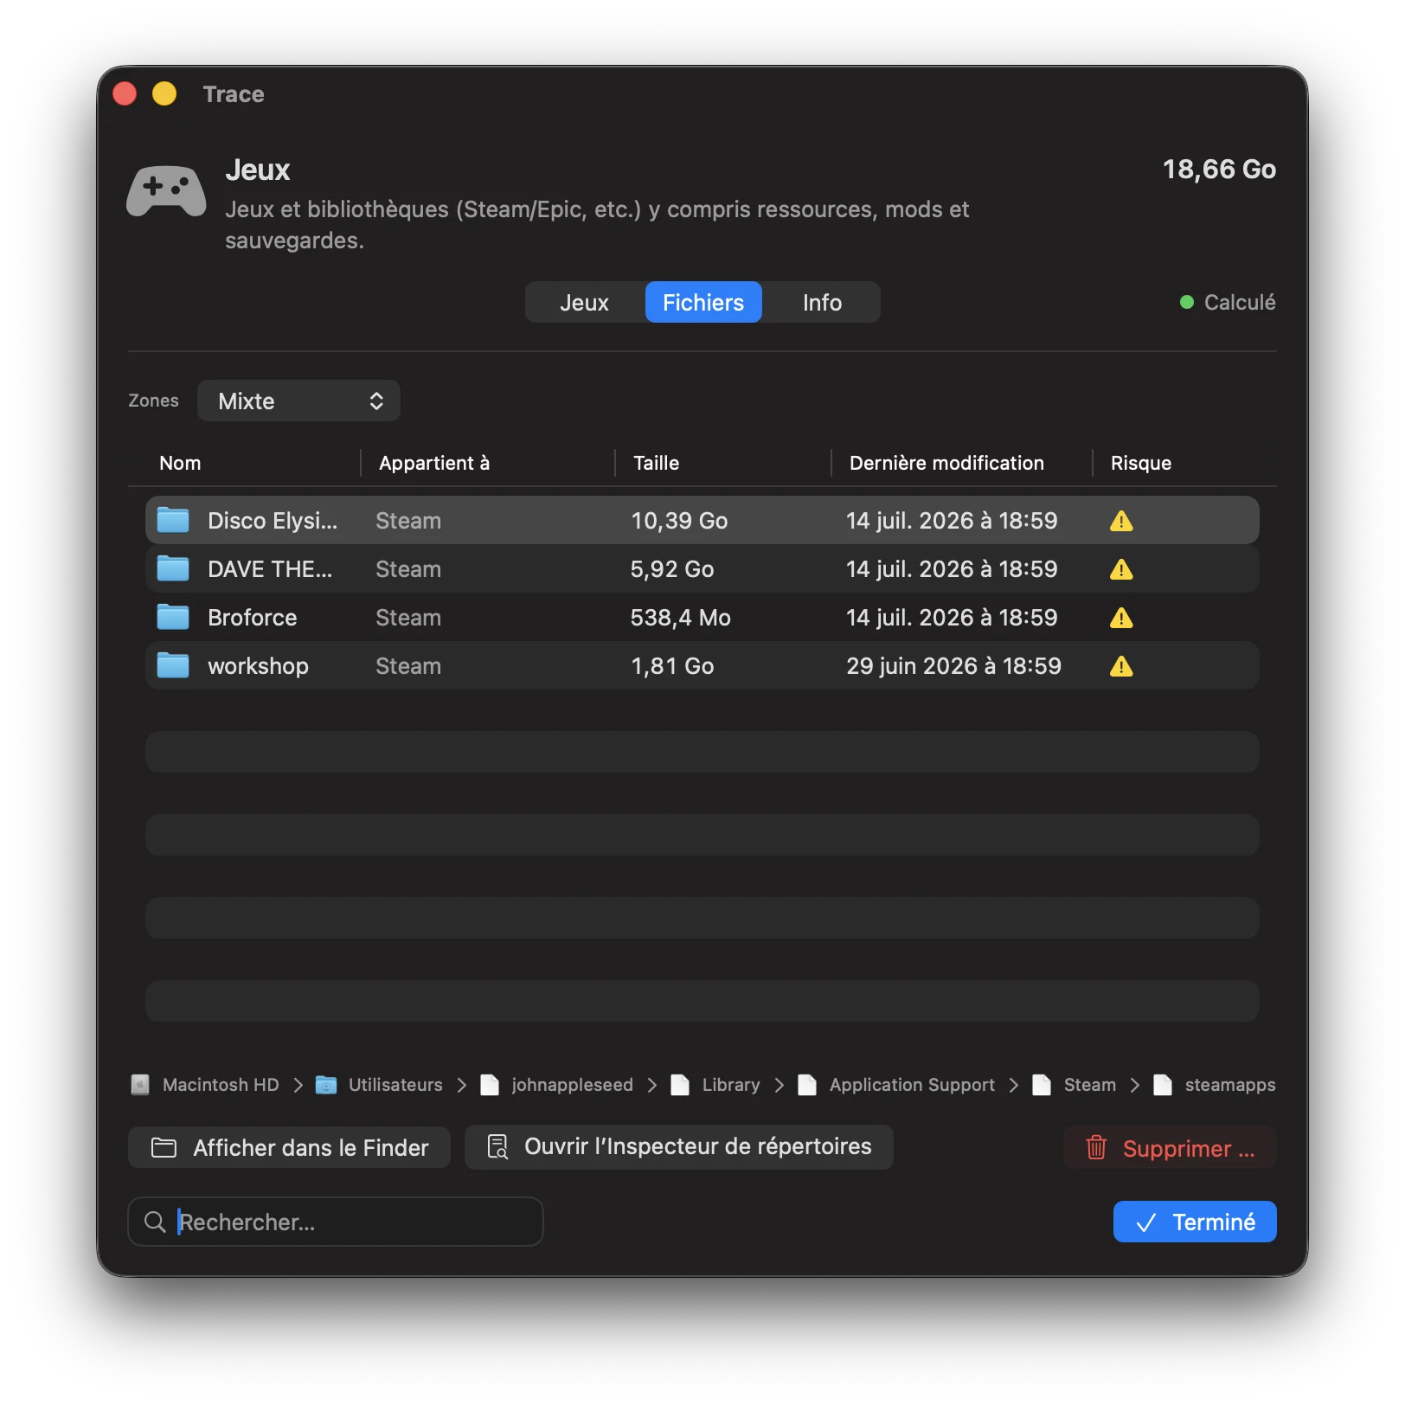This screenshot has height=1405, width=1405.
Task: Click the document icon before steamapps
Action: click(1163, 1085)
